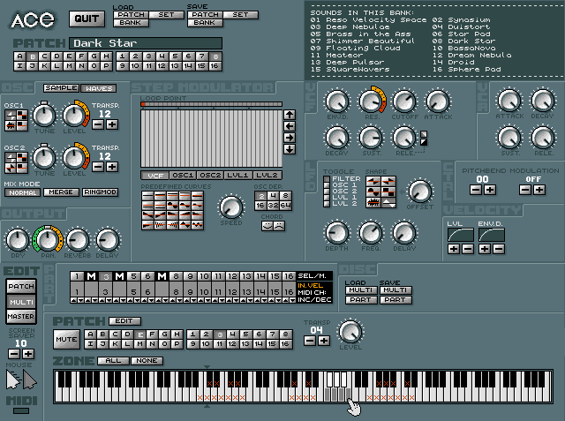Toggle LFO for OSC 1

(327, 185)
